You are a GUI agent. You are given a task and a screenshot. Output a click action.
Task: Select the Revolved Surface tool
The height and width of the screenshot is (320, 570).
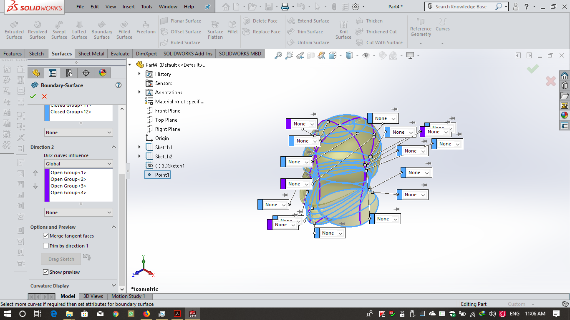tap(38, 30)
